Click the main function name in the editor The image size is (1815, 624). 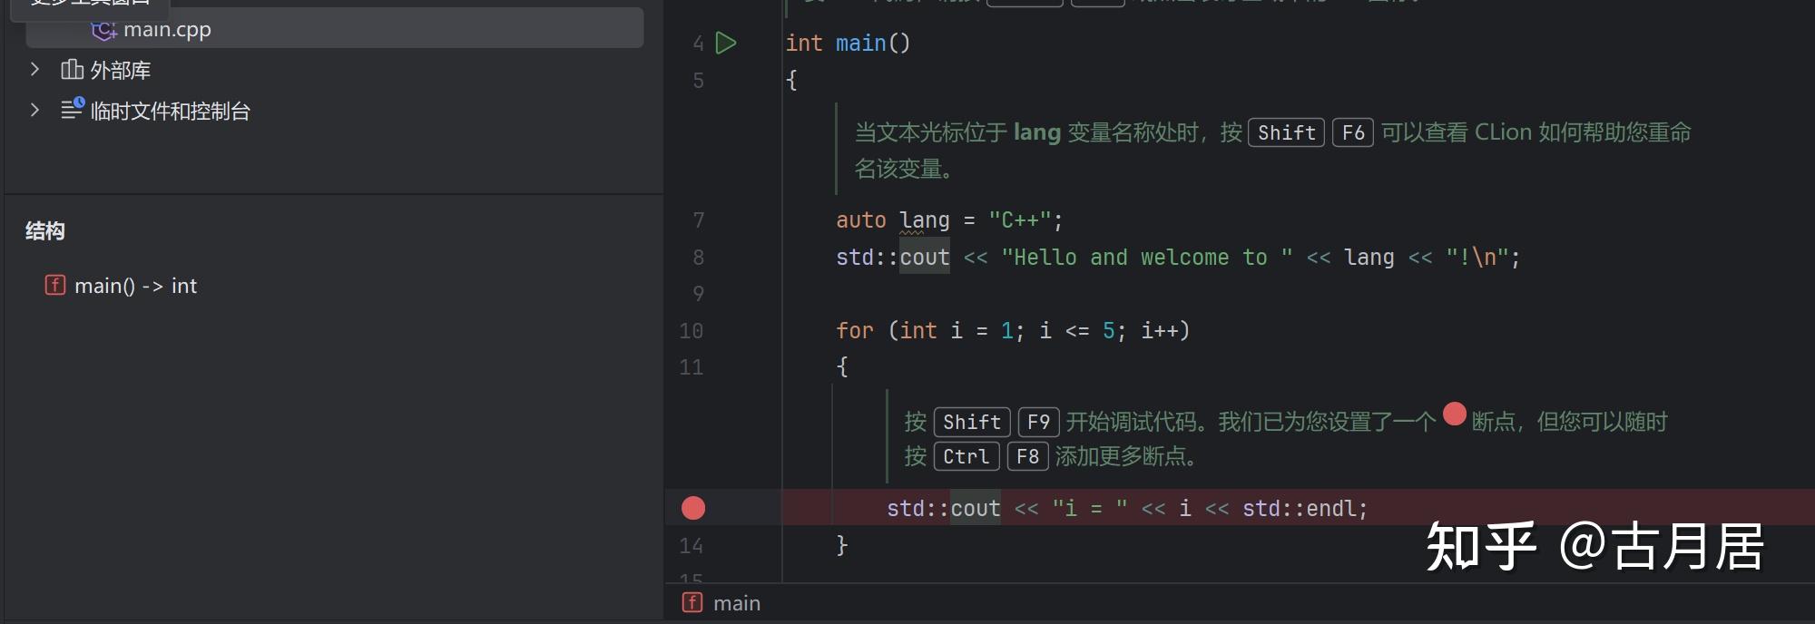click(x=860, y=43)
